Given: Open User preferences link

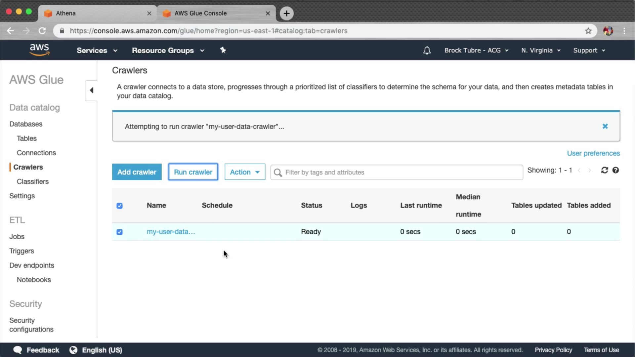Looking at the screenshot, I should pos(593,153).
